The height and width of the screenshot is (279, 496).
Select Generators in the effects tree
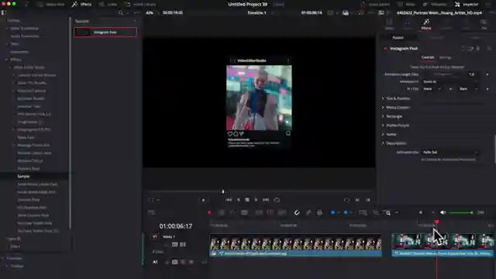point(19,52)
